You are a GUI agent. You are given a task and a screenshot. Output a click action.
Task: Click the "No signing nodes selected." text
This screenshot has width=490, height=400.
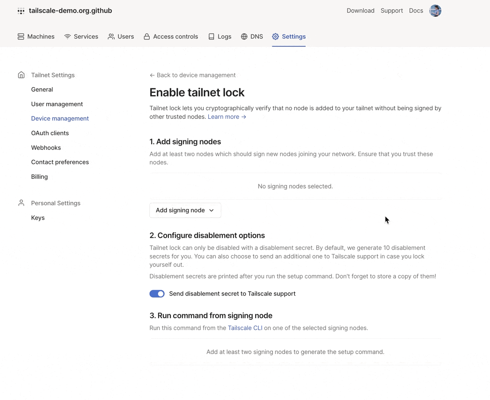pyautogui.click(x=295, y=187)
